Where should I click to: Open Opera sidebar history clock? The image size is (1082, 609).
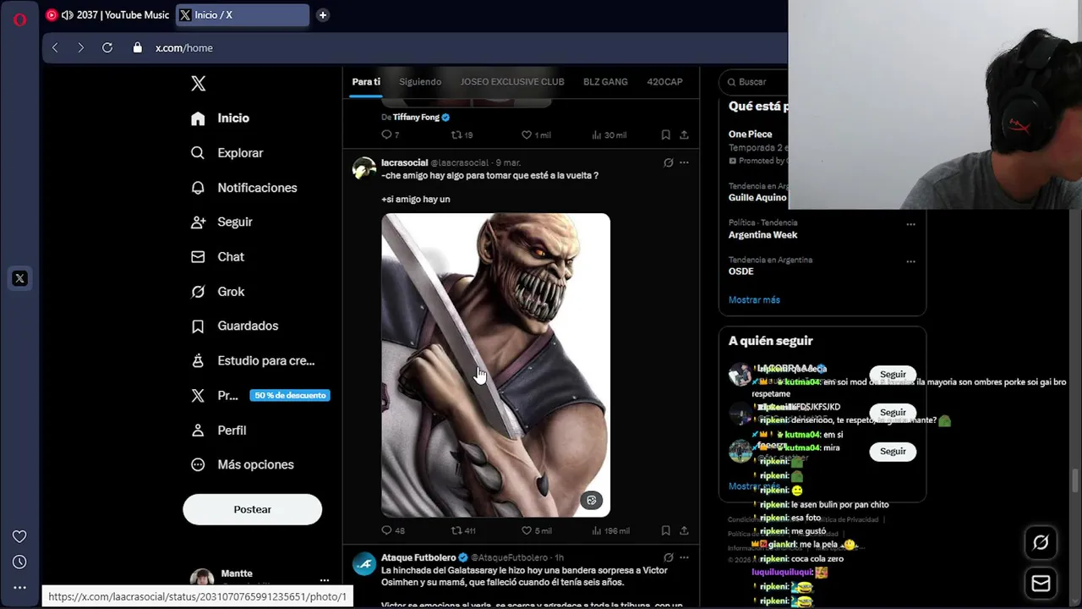[19, 562]
